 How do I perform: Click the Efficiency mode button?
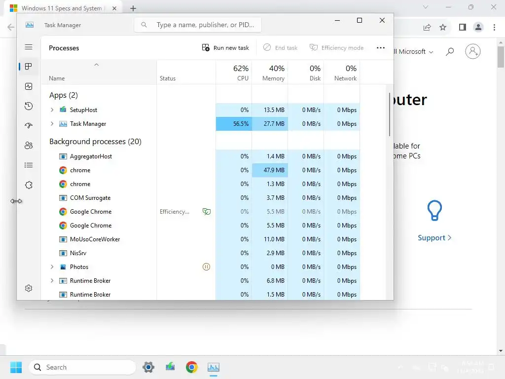(x=336, y=48)
